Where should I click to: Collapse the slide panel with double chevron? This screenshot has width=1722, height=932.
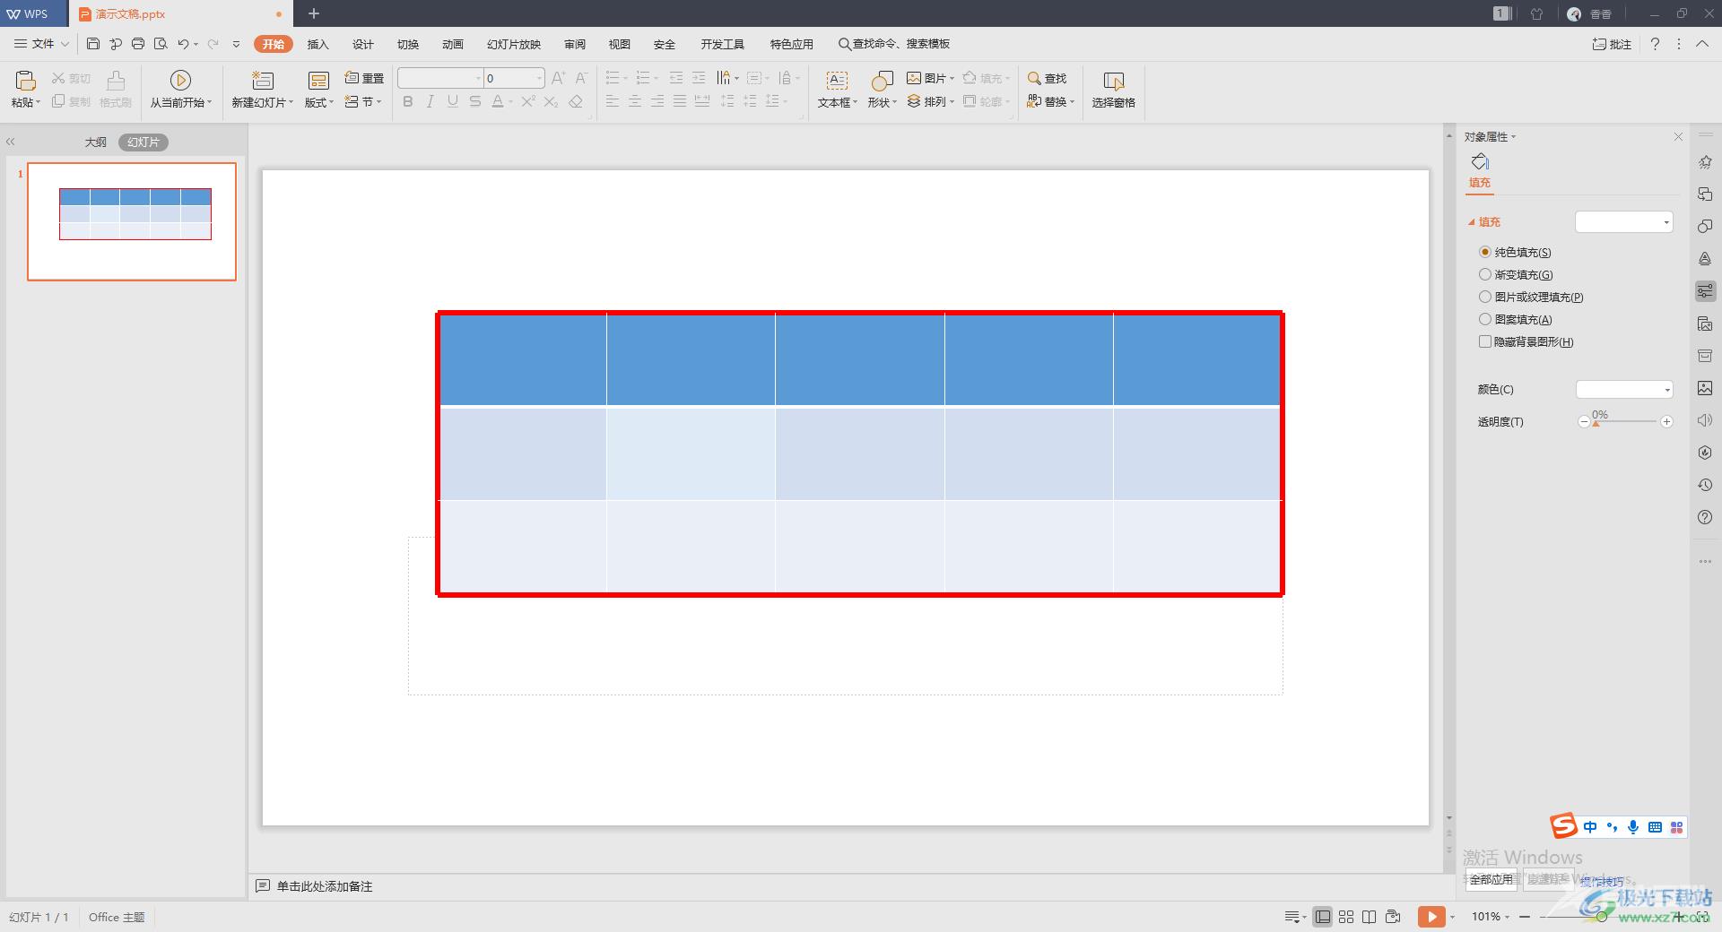pos(11,142)
